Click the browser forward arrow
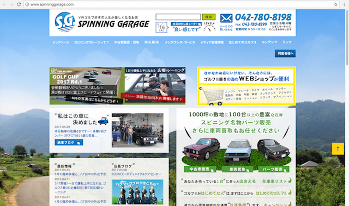This screenshot has height=206, width=349. [x=11, y=4]
